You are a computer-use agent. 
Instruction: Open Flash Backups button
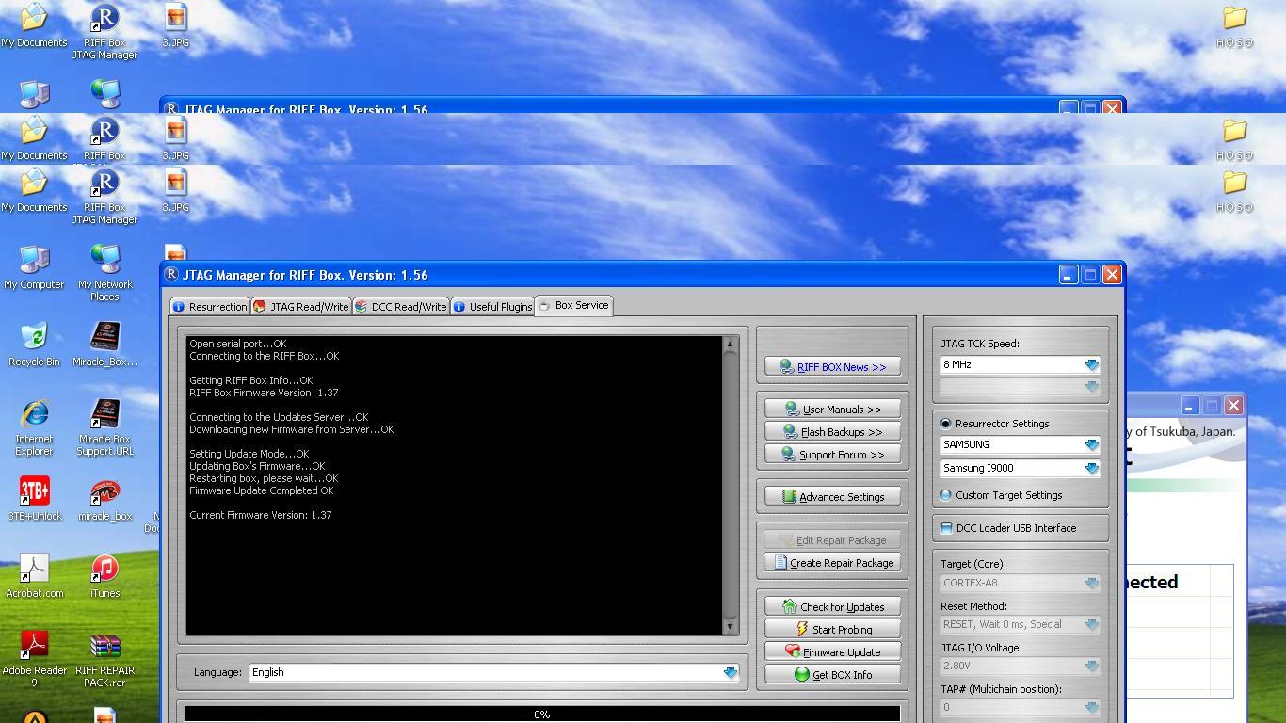click(x=832, y=432)
